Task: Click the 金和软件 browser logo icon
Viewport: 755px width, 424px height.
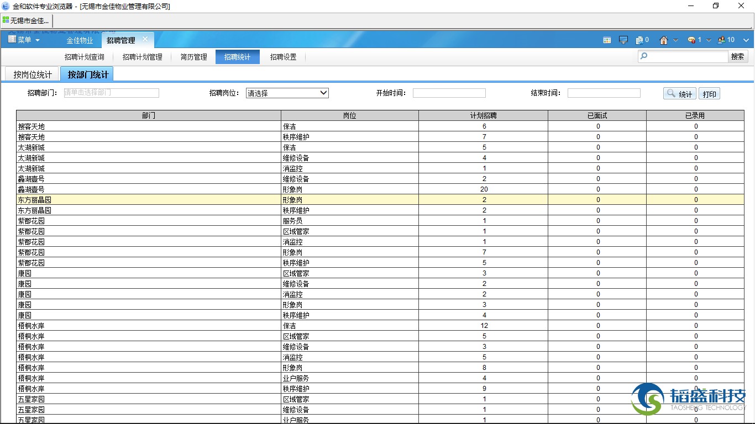Action: pyautogui.click(x=6, y=6)
